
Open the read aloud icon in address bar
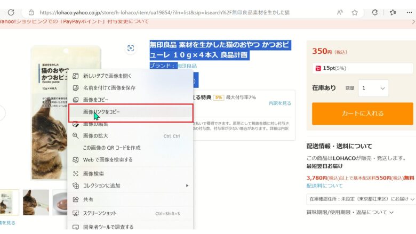coord(340,12)
